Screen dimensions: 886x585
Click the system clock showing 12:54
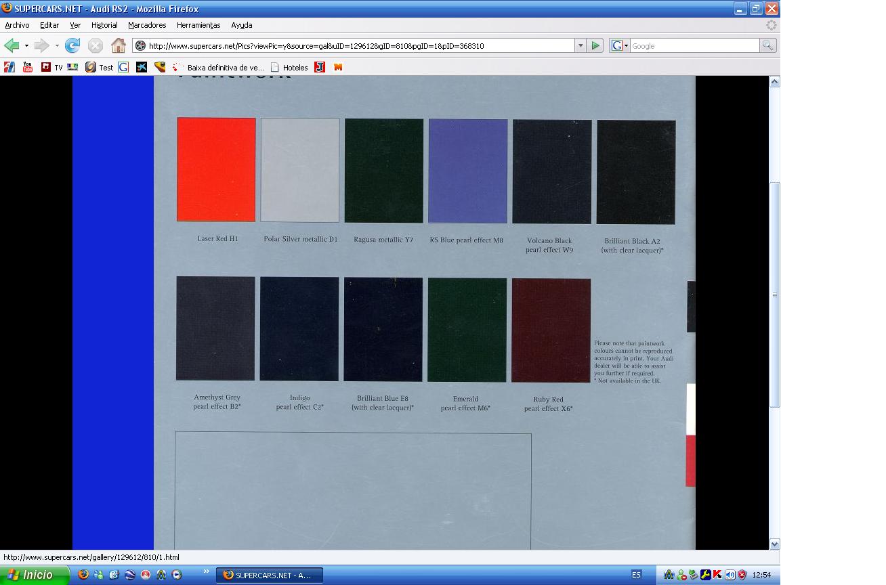[x=761, y=575]
